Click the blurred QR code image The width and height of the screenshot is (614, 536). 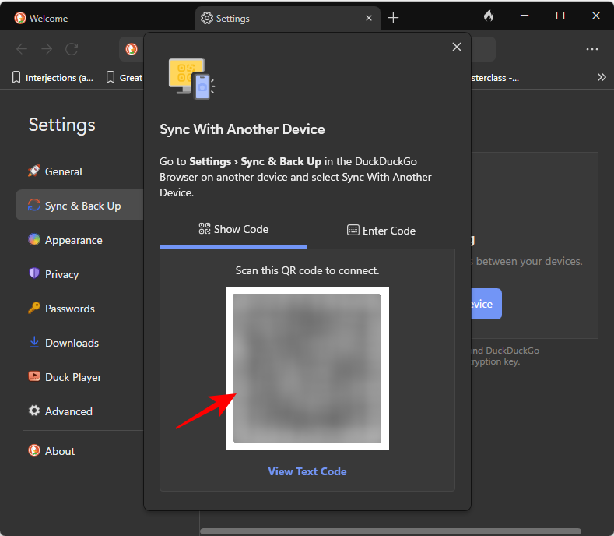click(x=307, y=368)
